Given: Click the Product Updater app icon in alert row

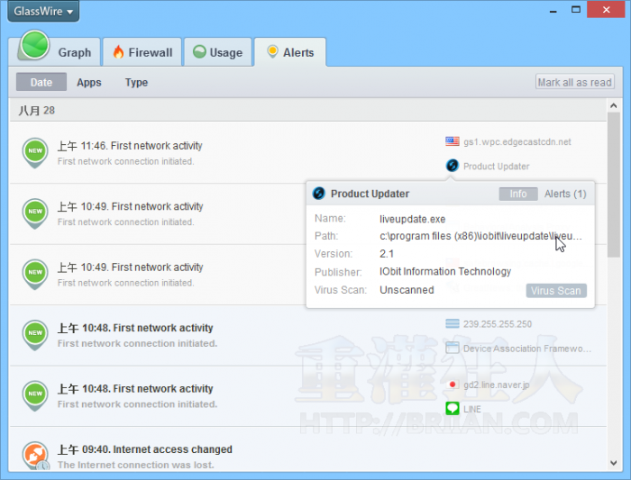Looking at the screenshot, I should pyautogui.click(x=453, y=166).
